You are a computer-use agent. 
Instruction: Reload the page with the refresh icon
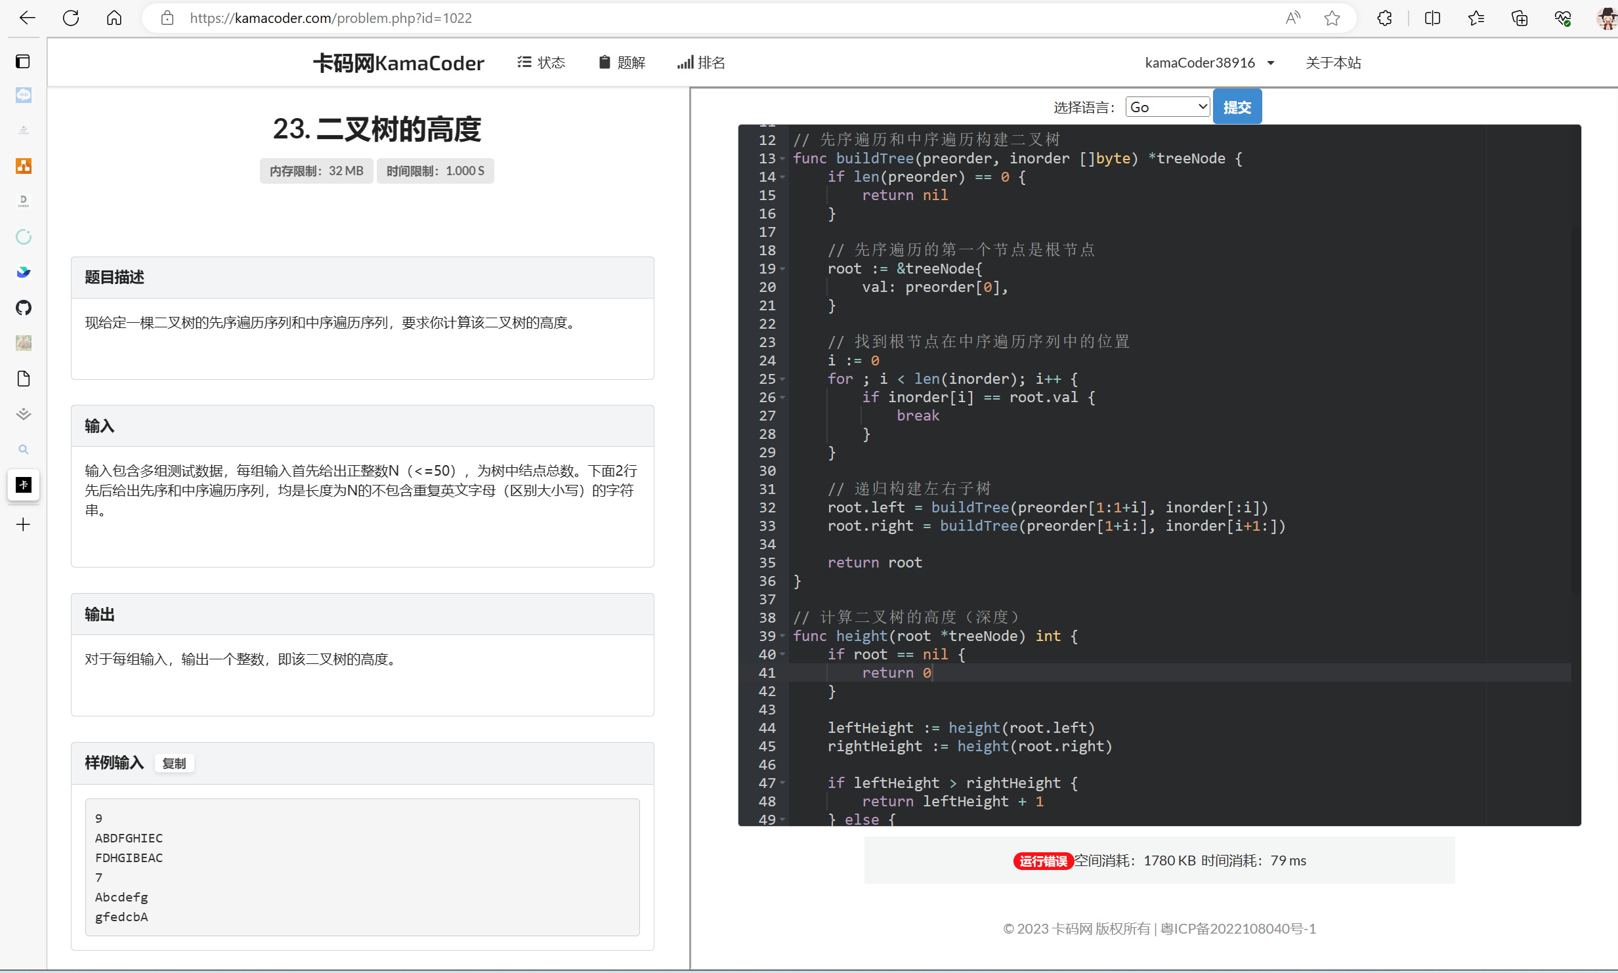[x=71, y=18]
